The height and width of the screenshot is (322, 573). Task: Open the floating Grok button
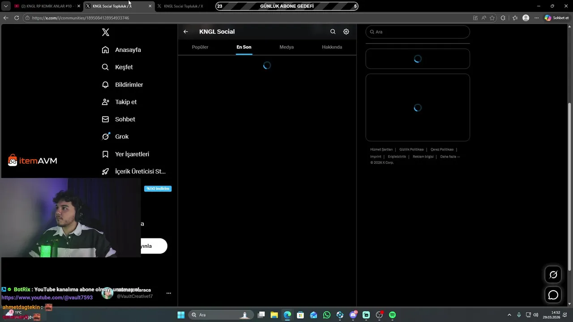[x=553, y=275]
